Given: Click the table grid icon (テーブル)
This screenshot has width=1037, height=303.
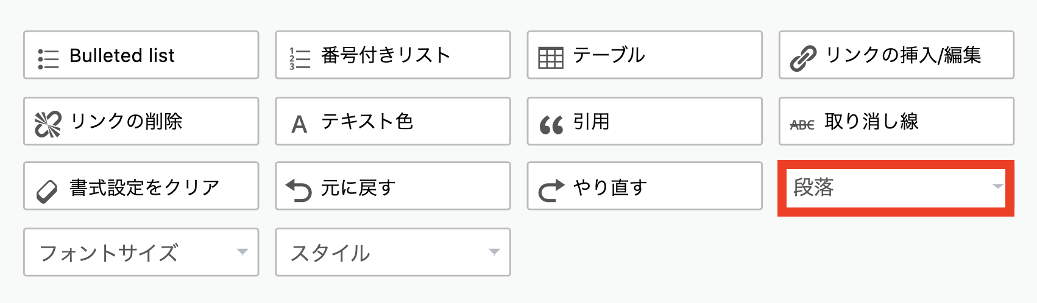Looking at the screenshot, I should pyautogui.click(x=551, y=58).
